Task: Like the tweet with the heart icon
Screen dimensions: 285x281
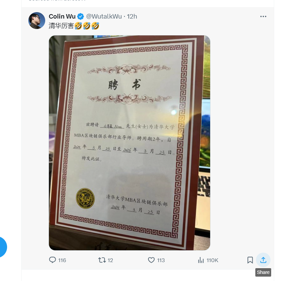Action: tap(151, 260)
